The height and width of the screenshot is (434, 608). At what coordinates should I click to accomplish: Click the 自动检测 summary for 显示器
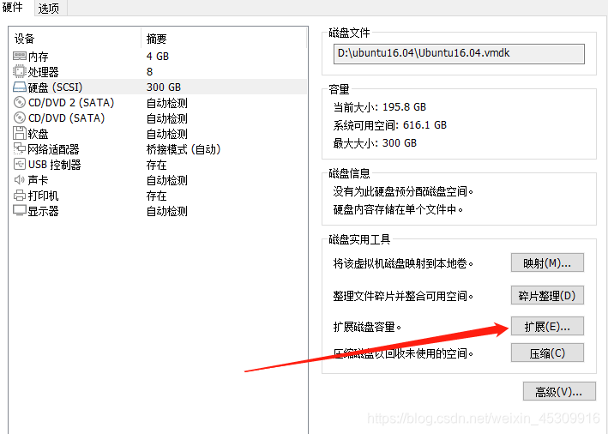coord(166,211)
